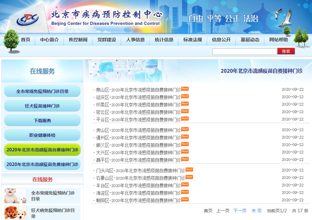Open the 平谷区 flu vaccine clinic link
Screen dimensions: 312x220
[138, 120]
